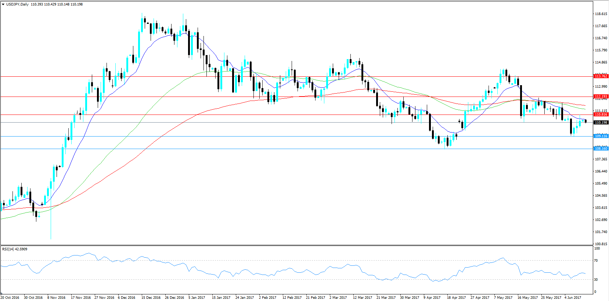
Task: Click the 102.690 value on price scale
Action: (601, 220)
